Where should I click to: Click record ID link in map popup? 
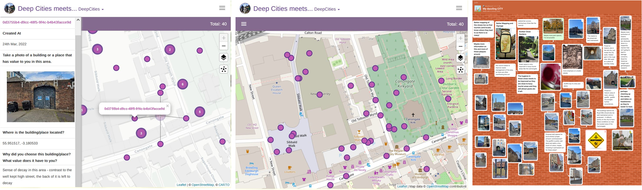[x=134, y=109]
